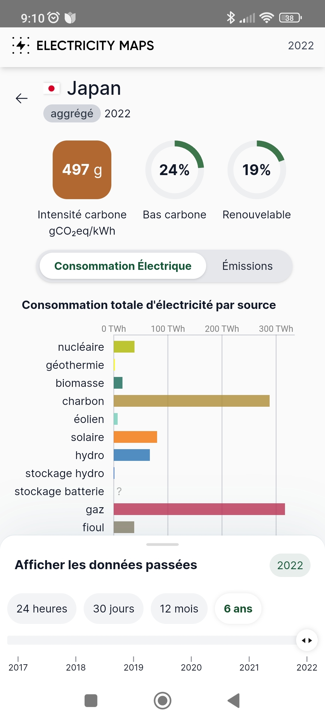This screenshot has width=325, height=722.
Task: Tap the 19% Renouvelable gauge
Action: (257, 170)
